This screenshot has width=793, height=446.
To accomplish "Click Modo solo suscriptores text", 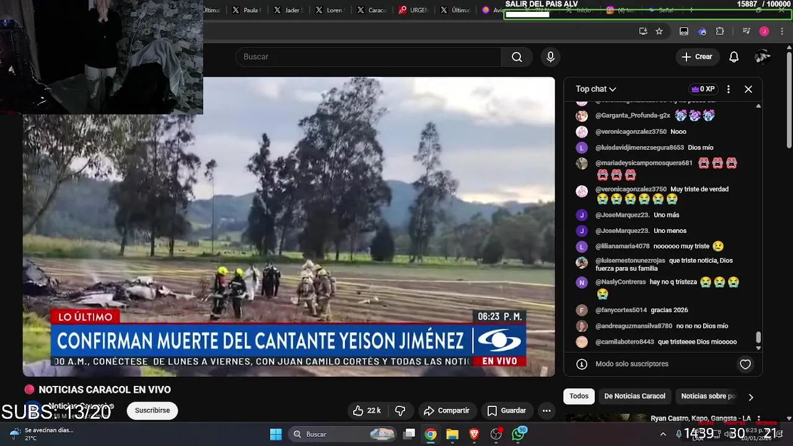I will click(632, 364).
